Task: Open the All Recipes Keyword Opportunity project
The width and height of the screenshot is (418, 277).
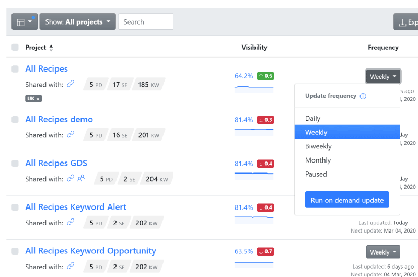Action: pos(90,251)
